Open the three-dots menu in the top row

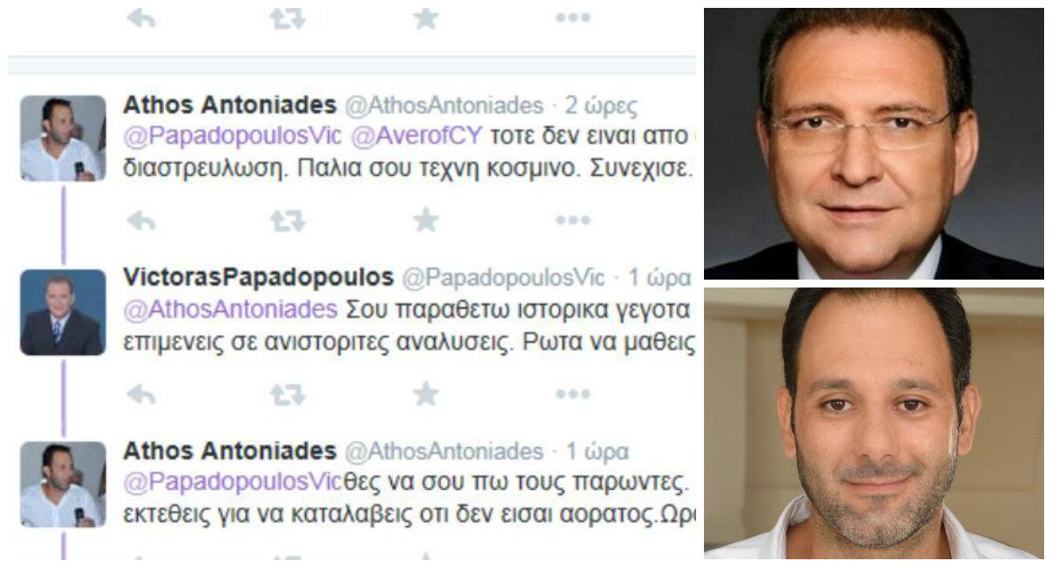(x=572, y=18)
